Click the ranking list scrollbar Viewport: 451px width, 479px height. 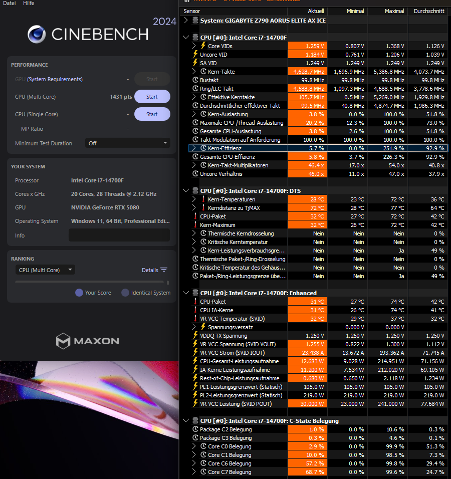pos(168,283)
